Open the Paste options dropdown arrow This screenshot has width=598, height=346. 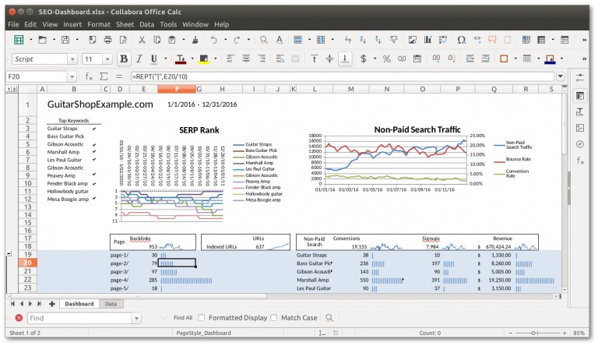184,40
